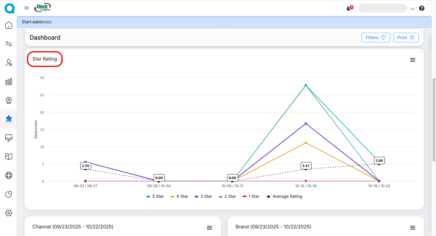Open the Star Rating chart menu
Viewport: 436px width, 236px height.
(412, 60)
